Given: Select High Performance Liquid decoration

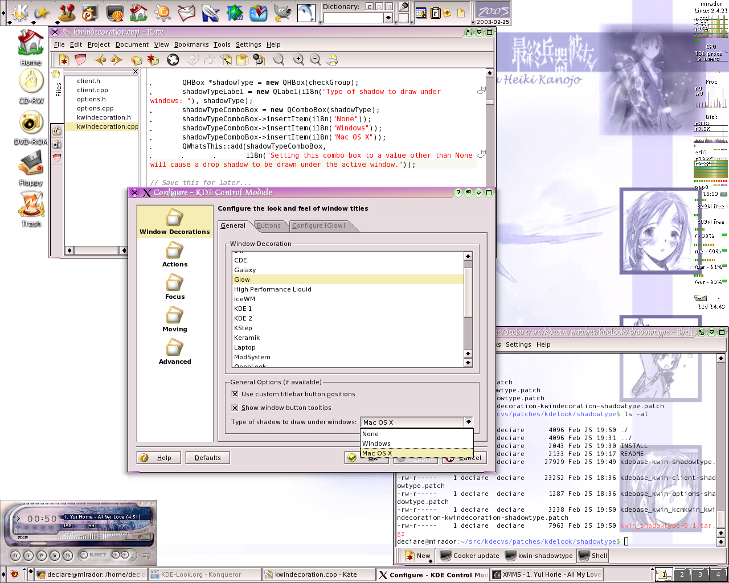Looking at the screenshot, I should pyautogui.click(x=349, y=289).
